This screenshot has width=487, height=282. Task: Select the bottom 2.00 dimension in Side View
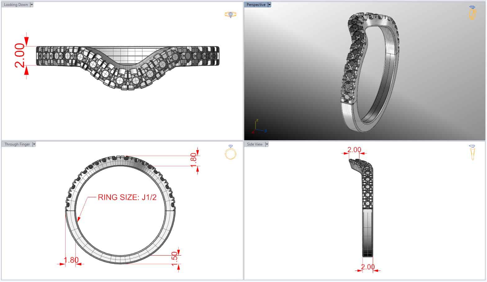click(368, 267)
